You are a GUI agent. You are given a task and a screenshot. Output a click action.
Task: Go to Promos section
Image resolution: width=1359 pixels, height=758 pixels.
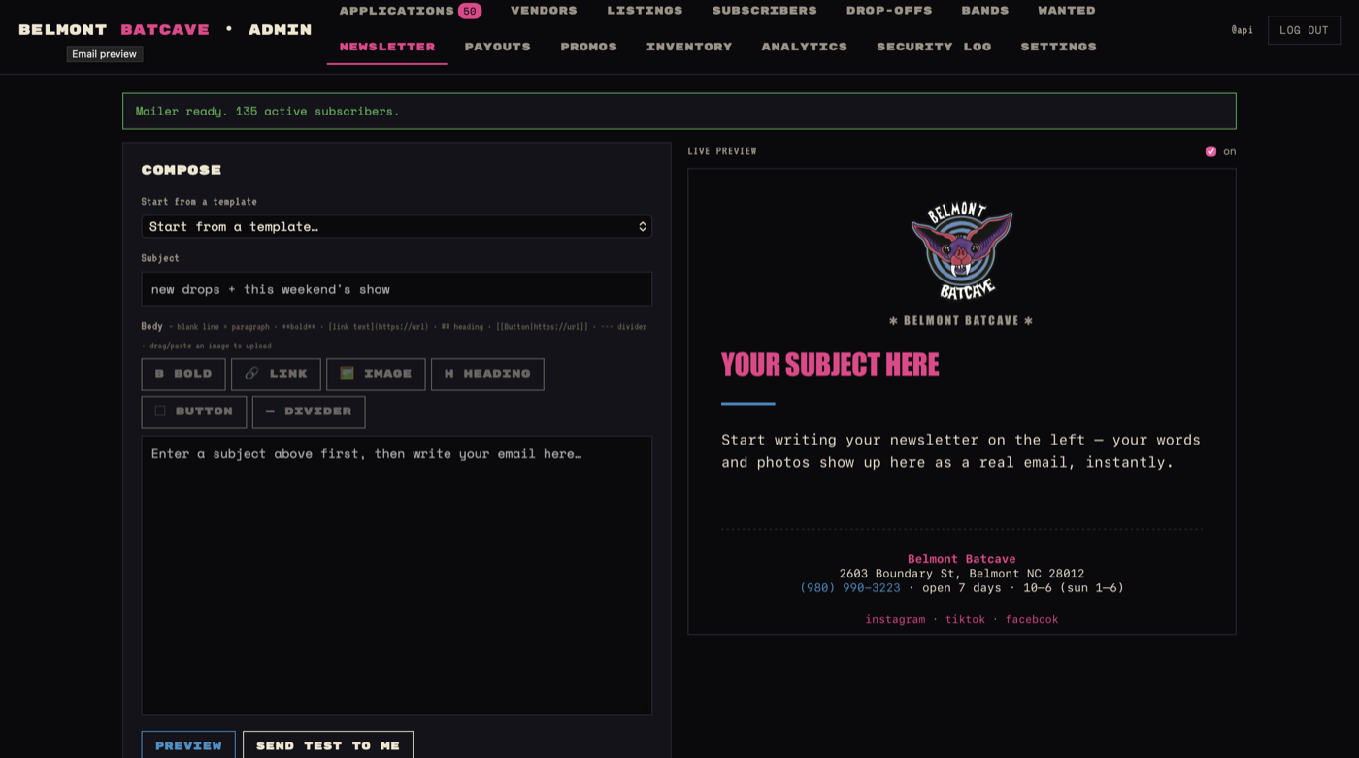(x=588, y=47)
